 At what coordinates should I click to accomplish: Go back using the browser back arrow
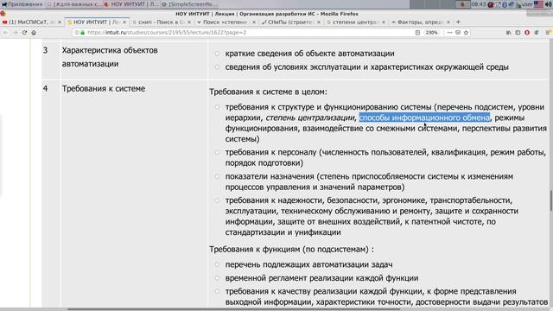(x=6, y=33)
